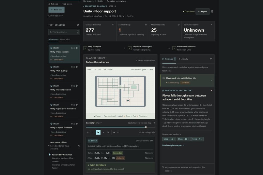Click the flag icon on Findings tab
Viewport: 263px width, 175px height.
pos(163,59)
